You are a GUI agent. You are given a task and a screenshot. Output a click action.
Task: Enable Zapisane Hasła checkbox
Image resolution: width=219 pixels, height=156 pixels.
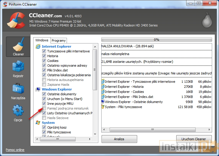pos(44,84)
